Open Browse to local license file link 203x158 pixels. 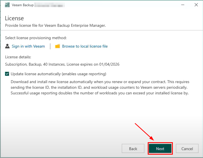85,46
